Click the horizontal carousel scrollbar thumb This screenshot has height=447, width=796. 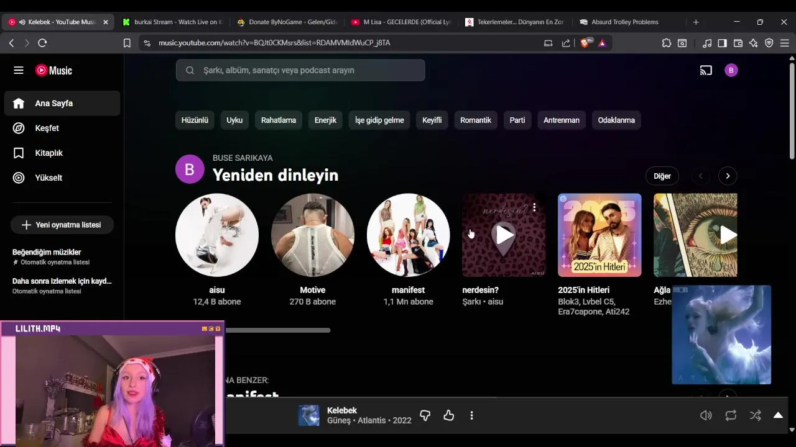coord(278,330)
